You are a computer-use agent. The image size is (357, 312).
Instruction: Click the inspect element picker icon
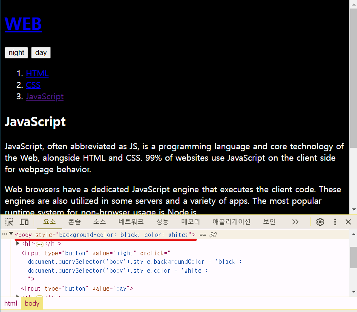click(x=9, y=222)
